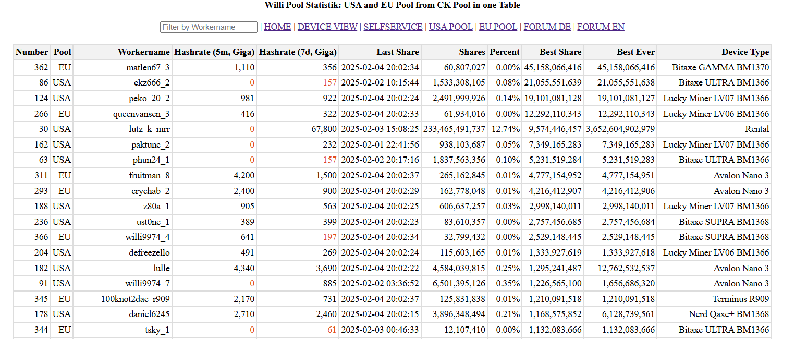Click last share 2025-02-03 15:08:25
The width and height of the screenshot is (795, 339).
pyautogui.click(x=380, y=129)
